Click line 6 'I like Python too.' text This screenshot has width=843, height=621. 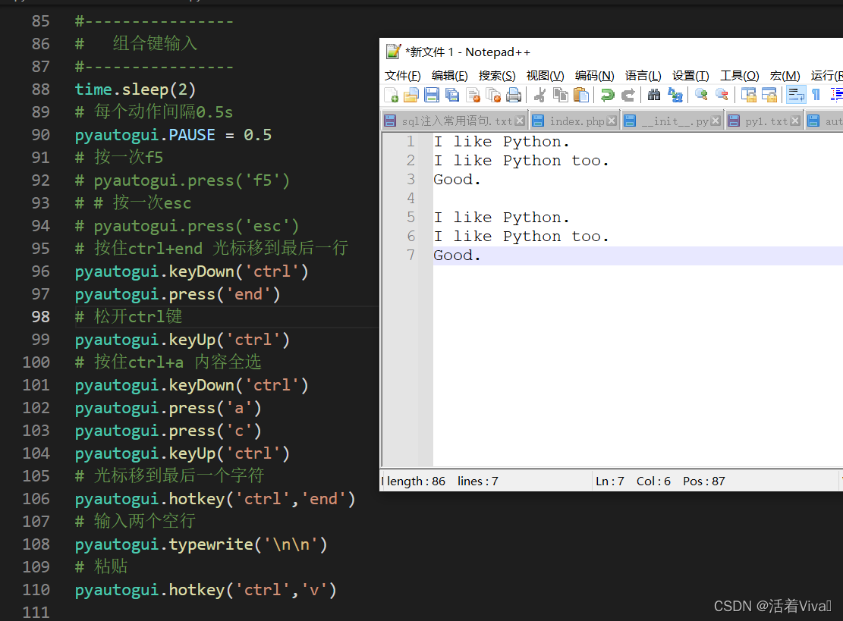521,237
